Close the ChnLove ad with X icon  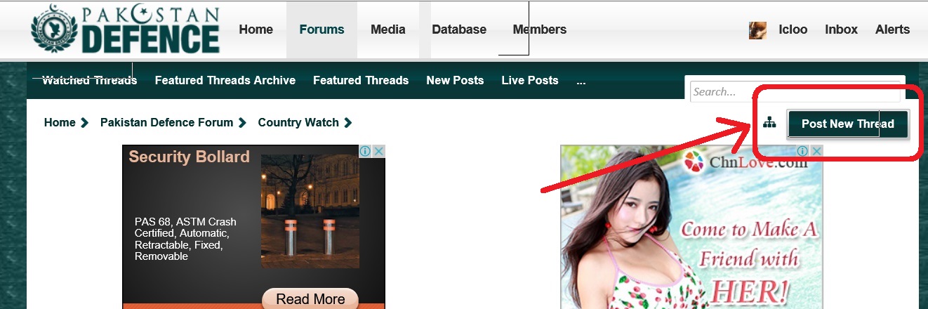pos(816,151)
